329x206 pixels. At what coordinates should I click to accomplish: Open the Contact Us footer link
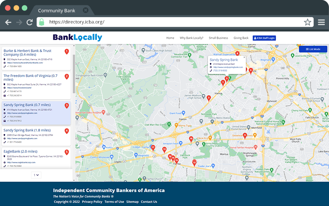[x=149, y=202]
